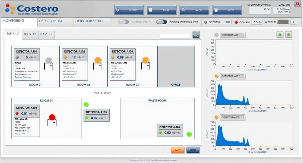Click the COM No. red status indicator
Screen dimensions: 303x163
(236, 22)
